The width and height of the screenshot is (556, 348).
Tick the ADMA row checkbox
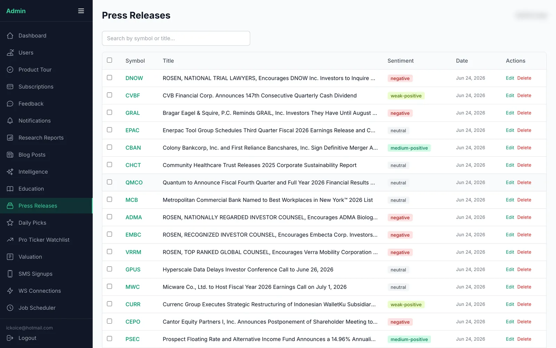pos(109,217)
